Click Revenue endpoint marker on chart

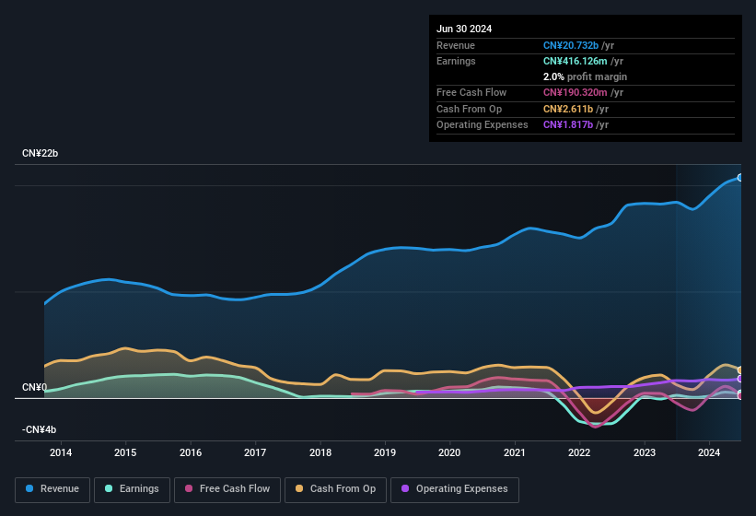pos(739,178)
